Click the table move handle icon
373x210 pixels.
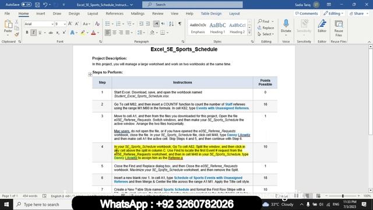click(x=90, y=75)
